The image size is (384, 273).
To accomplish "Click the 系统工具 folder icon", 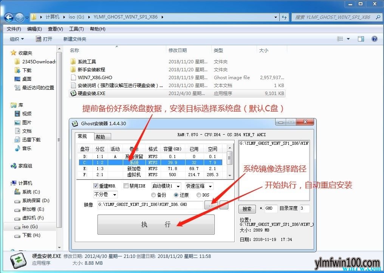I will pos(73,61).
